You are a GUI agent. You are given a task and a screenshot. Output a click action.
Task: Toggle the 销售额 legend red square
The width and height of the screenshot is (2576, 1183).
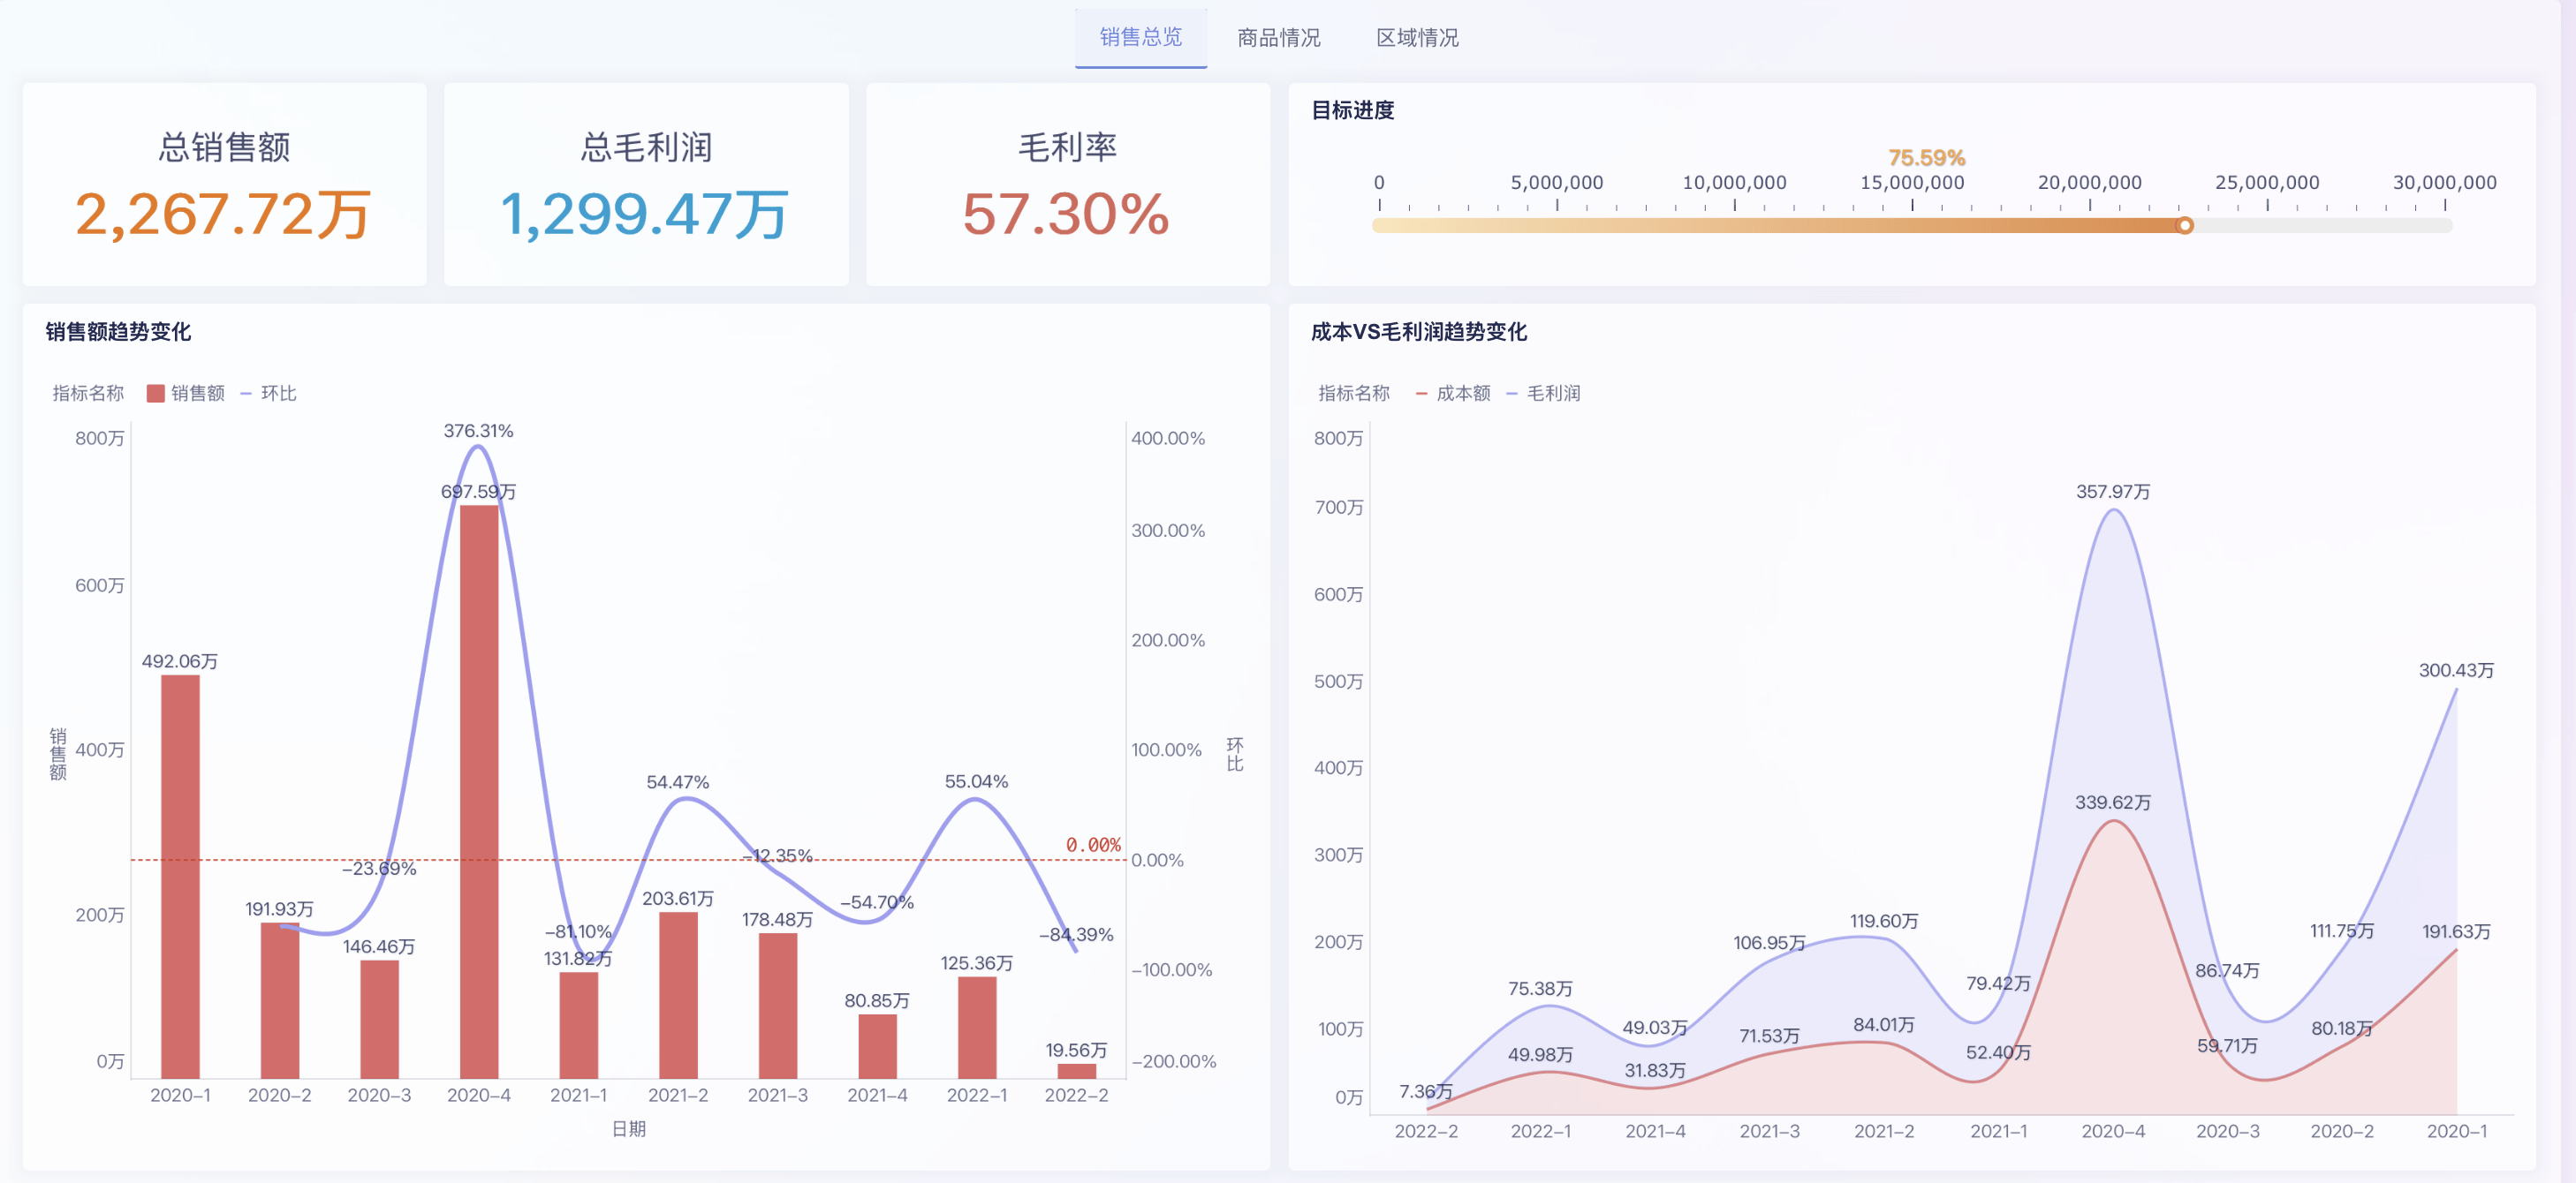[155, 394]
